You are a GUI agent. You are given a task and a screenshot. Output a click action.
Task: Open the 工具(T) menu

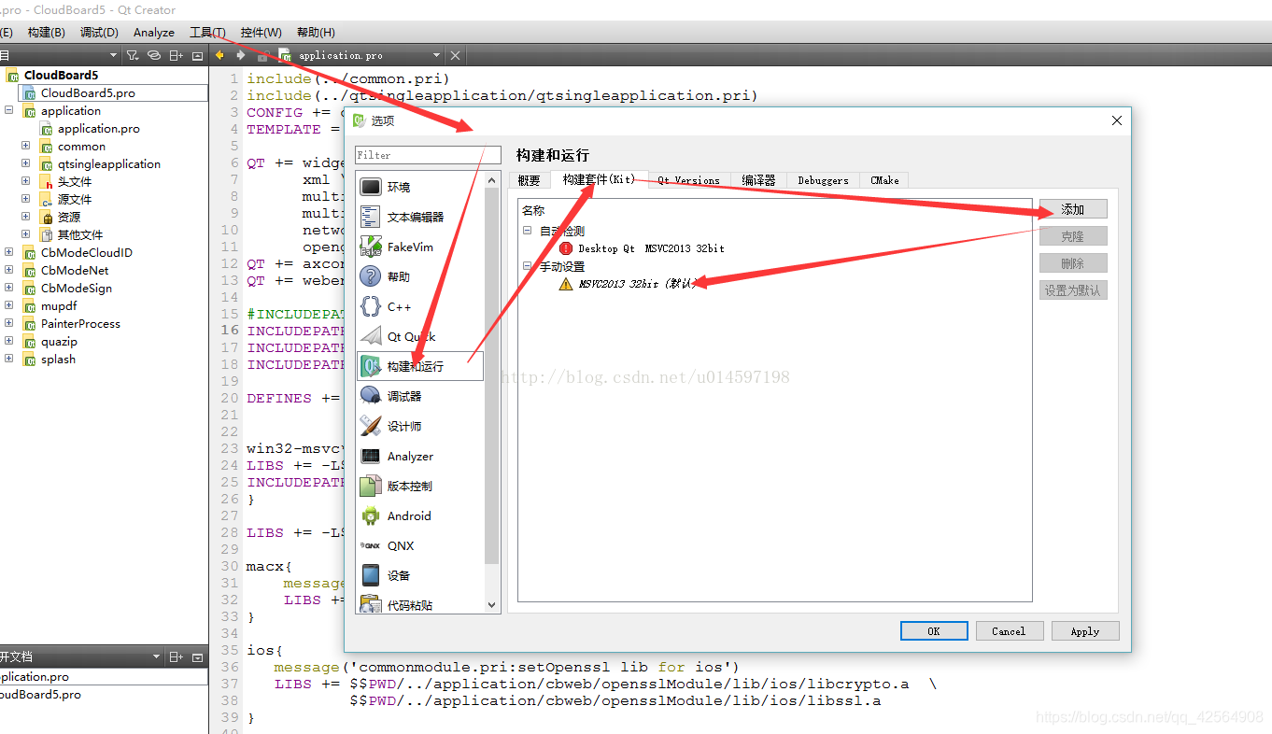click(207, 33)
